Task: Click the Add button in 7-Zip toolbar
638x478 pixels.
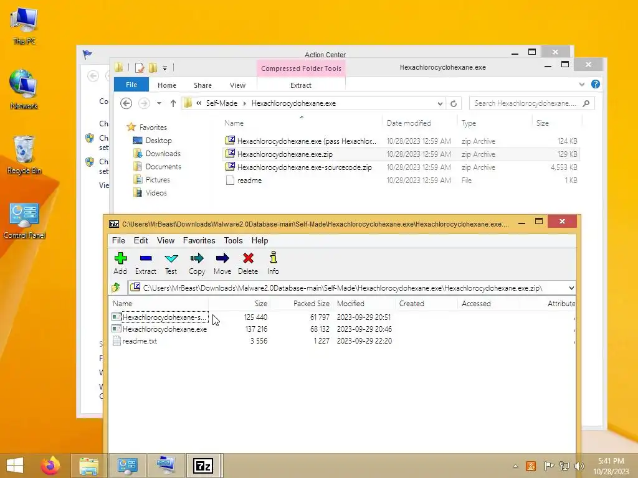Action: pos(120,263)
